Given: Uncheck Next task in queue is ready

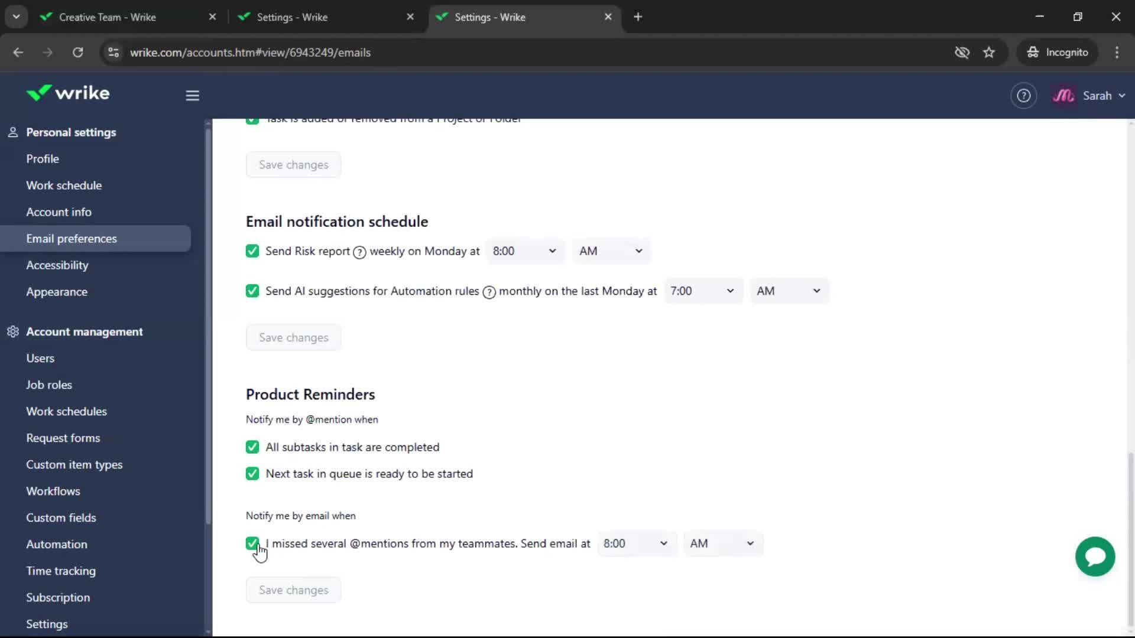Looking at the screenshot, I should 252,474.
